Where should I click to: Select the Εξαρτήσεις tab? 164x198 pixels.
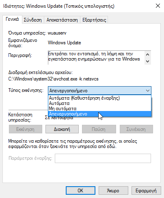click(94, 20)
